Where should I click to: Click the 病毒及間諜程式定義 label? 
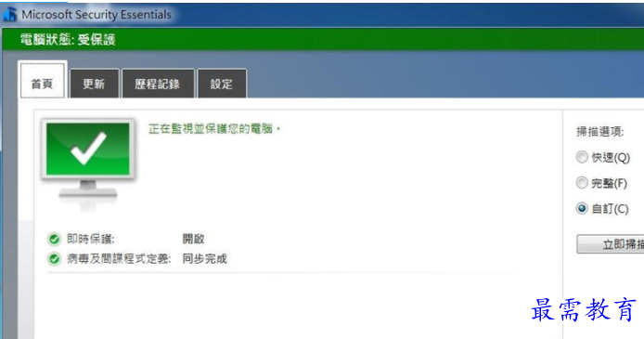coord(119,259)
